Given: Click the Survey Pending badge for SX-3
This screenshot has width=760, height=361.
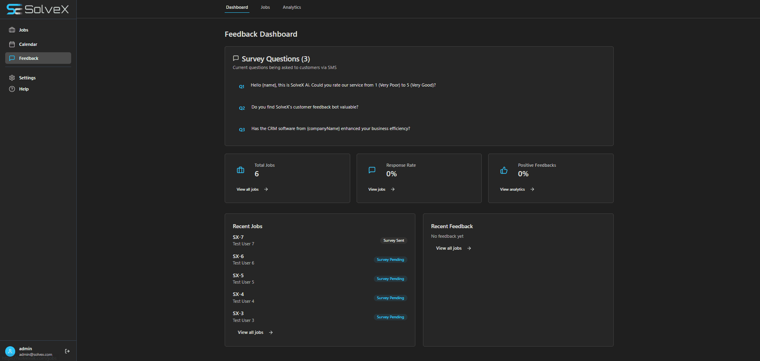Looking at the screenshot, I should tap(390, 317).
